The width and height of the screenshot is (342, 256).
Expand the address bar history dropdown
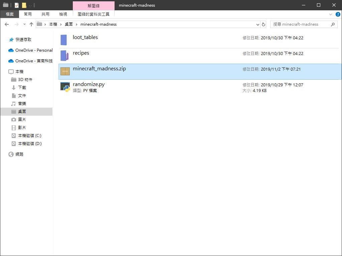[x=258, y=24]
